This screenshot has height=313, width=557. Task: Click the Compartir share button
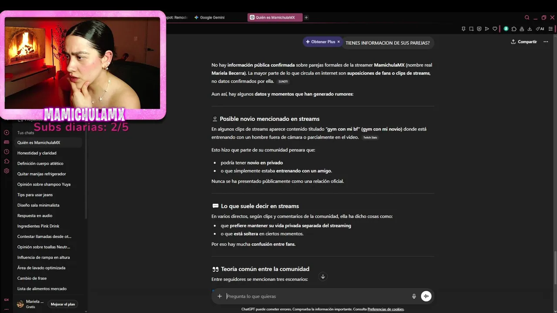point(524,42)
